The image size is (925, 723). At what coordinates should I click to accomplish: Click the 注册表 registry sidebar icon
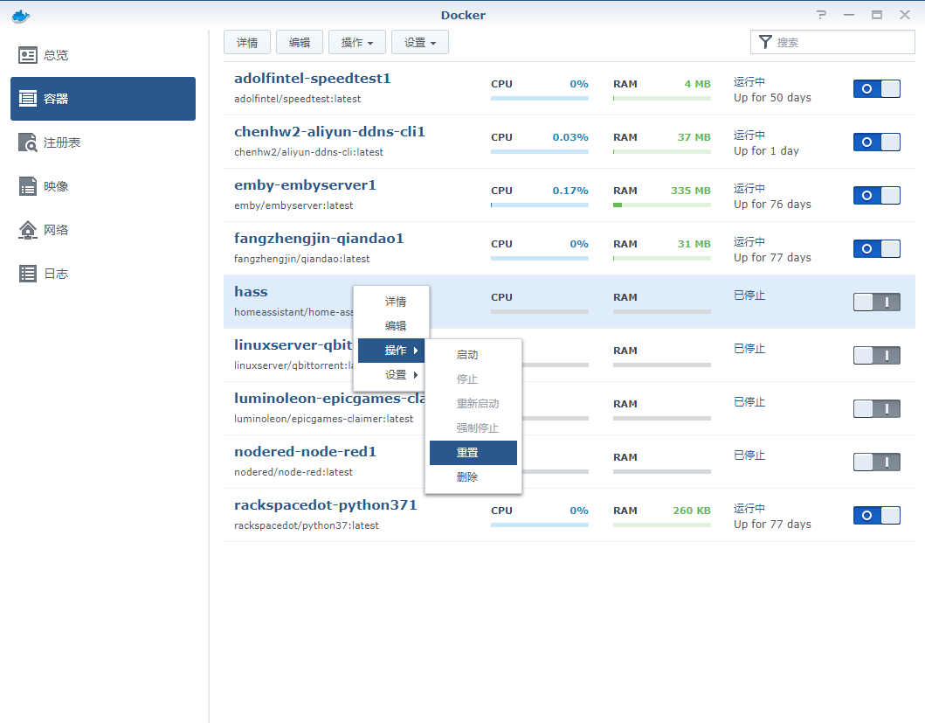pos(28,143)
